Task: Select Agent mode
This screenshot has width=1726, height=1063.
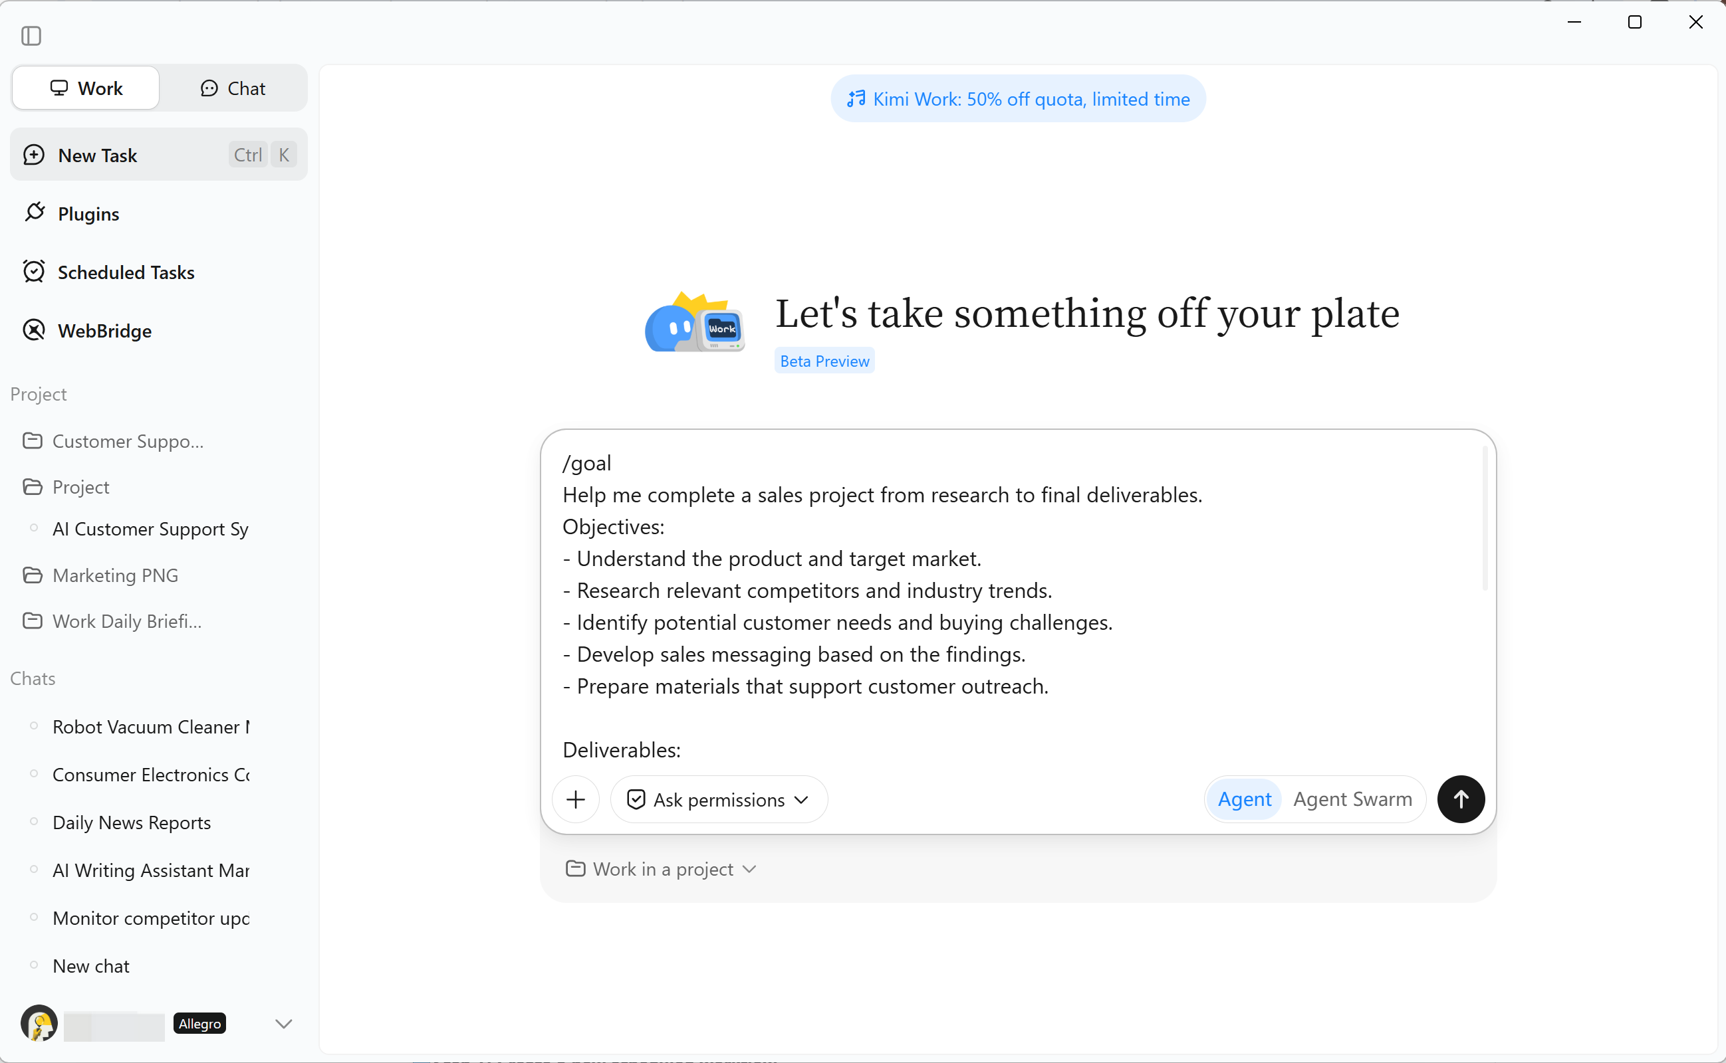Action: pos(1244,799)
